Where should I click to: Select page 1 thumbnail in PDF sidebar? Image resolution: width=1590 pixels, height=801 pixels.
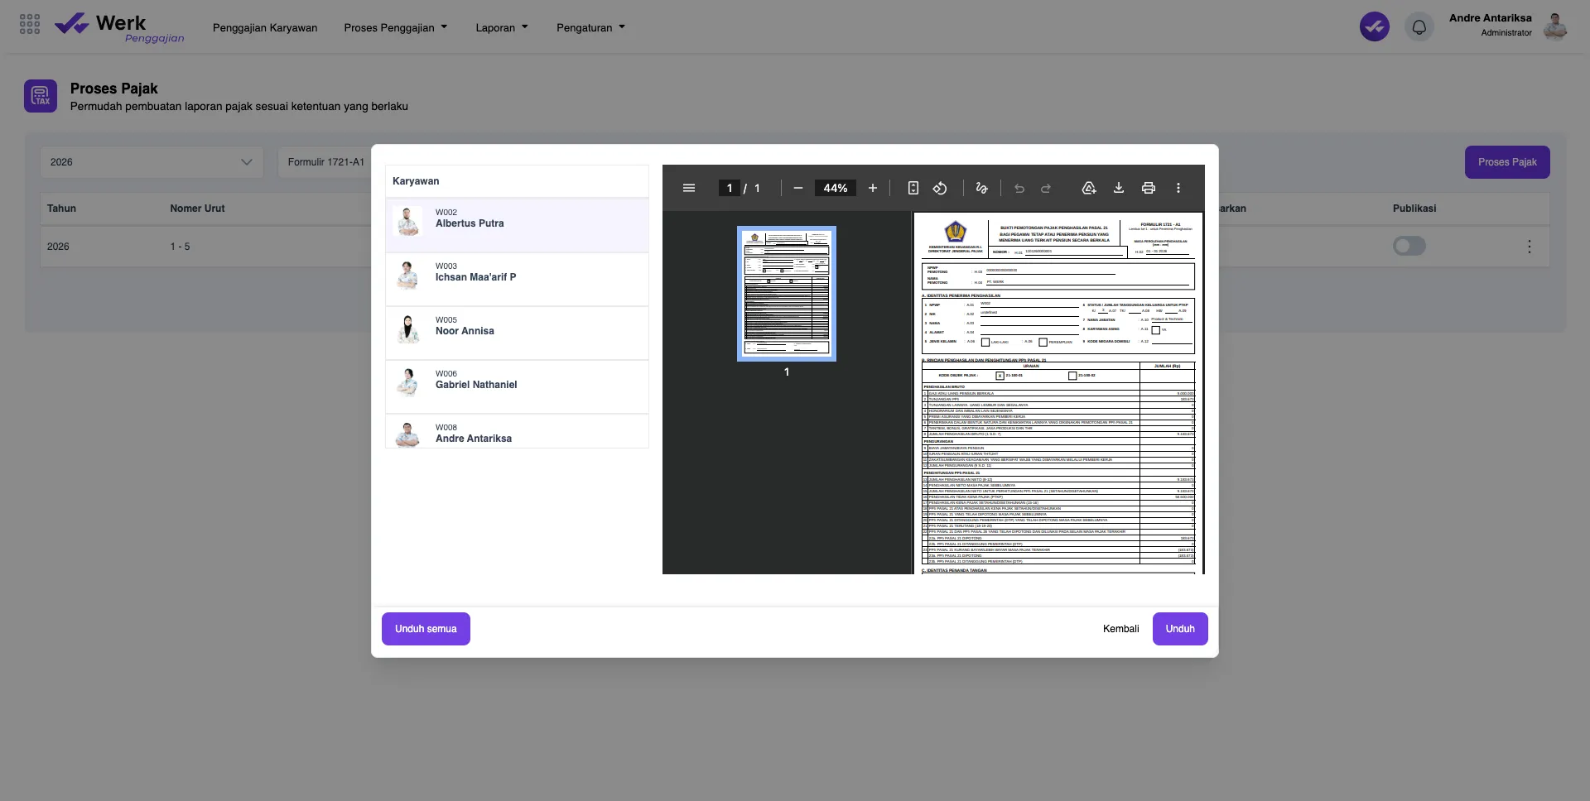[786, 294]
